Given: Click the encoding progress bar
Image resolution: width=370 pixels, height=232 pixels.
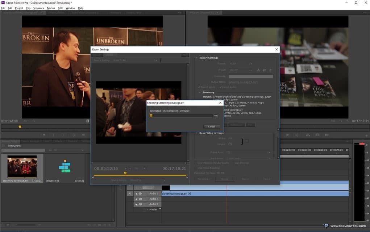Looking at the screenshot, I should [181, 116].
